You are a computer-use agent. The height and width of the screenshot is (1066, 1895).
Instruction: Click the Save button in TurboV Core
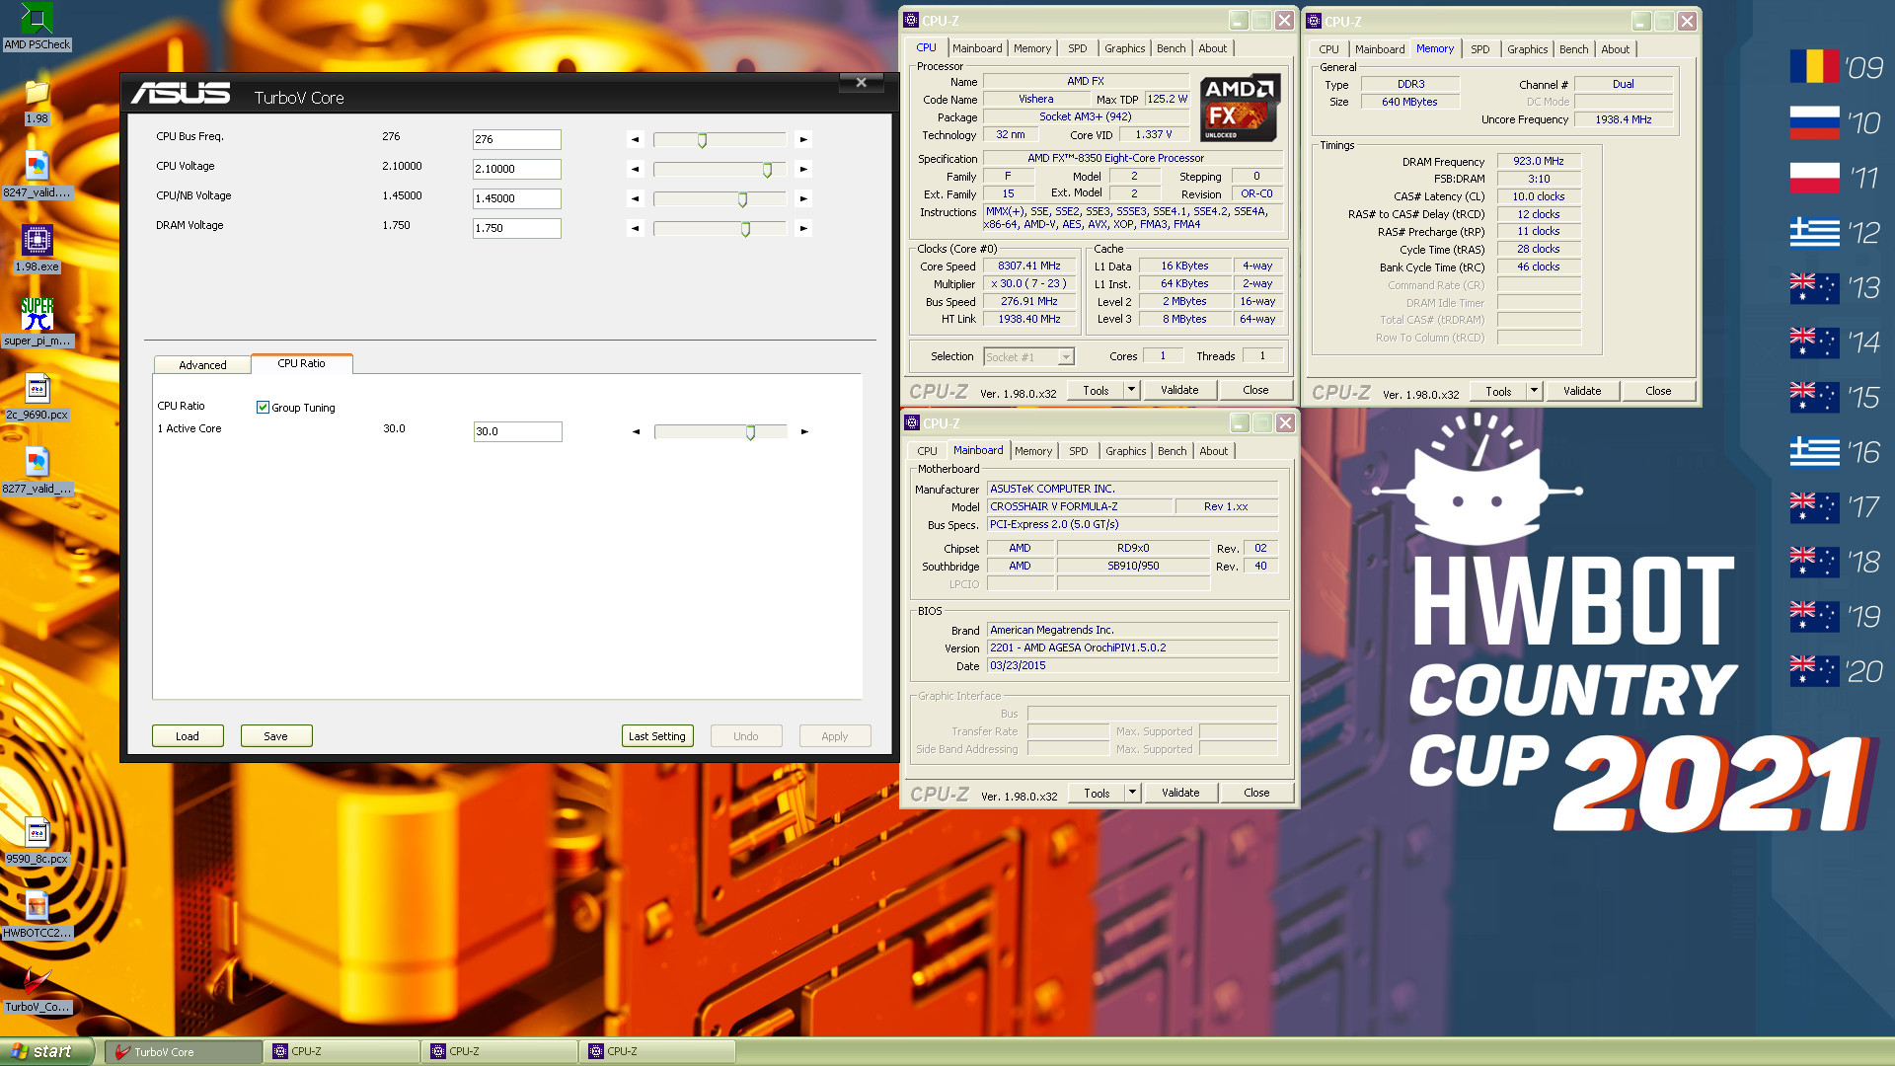(x=276, y=736)
